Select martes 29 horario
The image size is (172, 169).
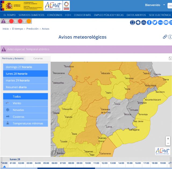pos(26,80)
